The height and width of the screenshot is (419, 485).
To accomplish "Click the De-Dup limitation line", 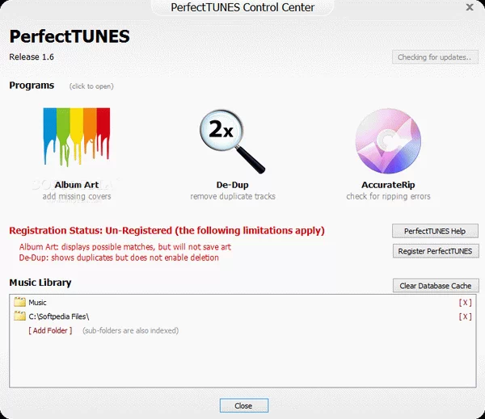I will (119, 258).
